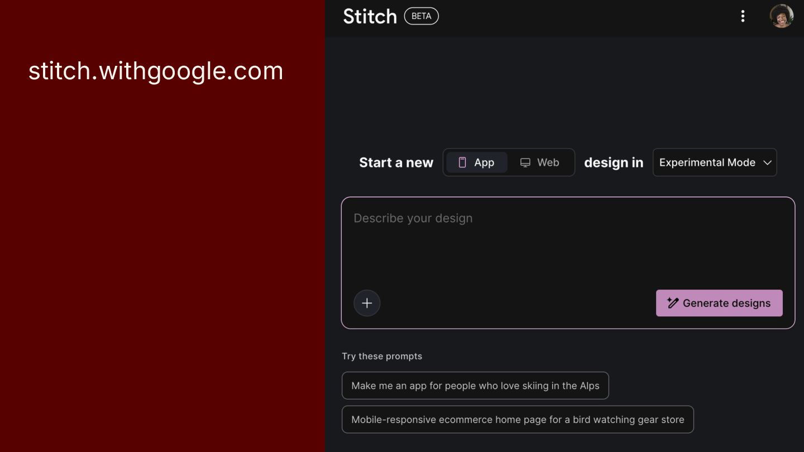Click the plus attach button
This screenshot has height=452, width=804.
tap(367, 303)
